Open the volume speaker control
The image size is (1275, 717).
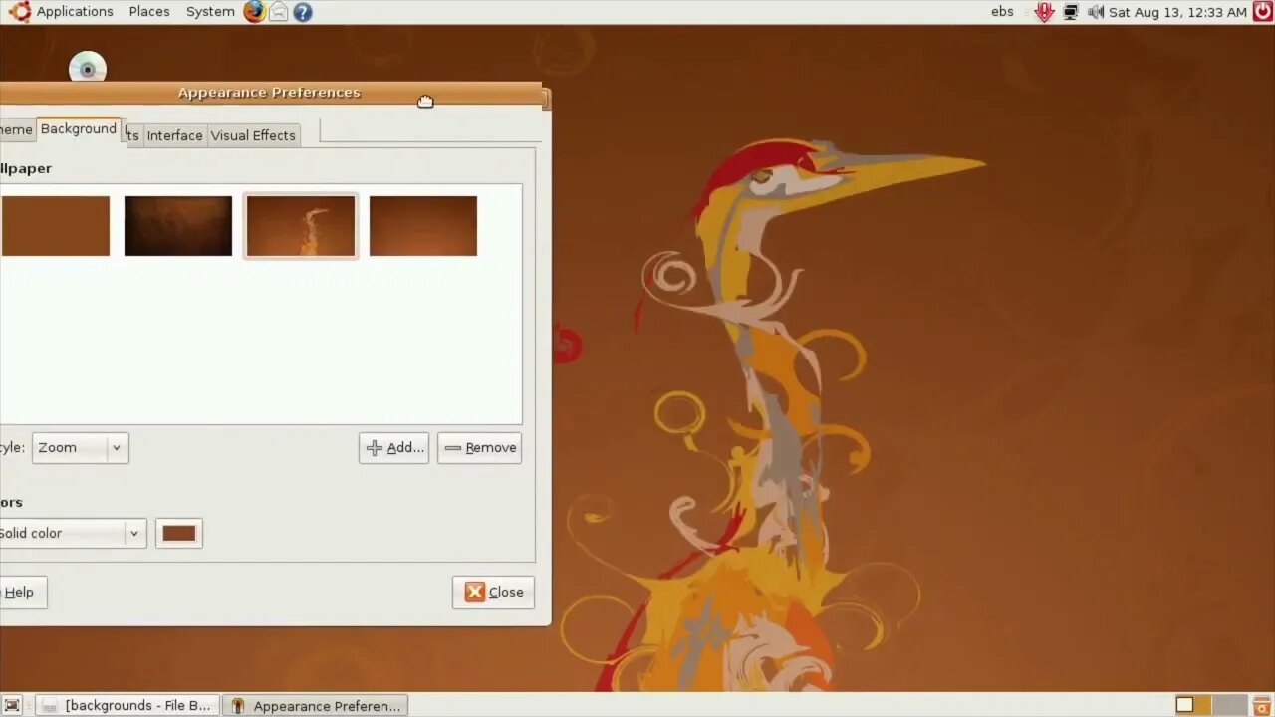point(1096,12)
